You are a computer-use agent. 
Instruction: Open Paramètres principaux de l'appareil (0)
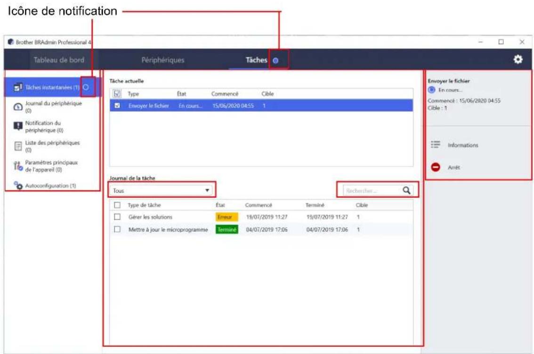tap(51, 166)
